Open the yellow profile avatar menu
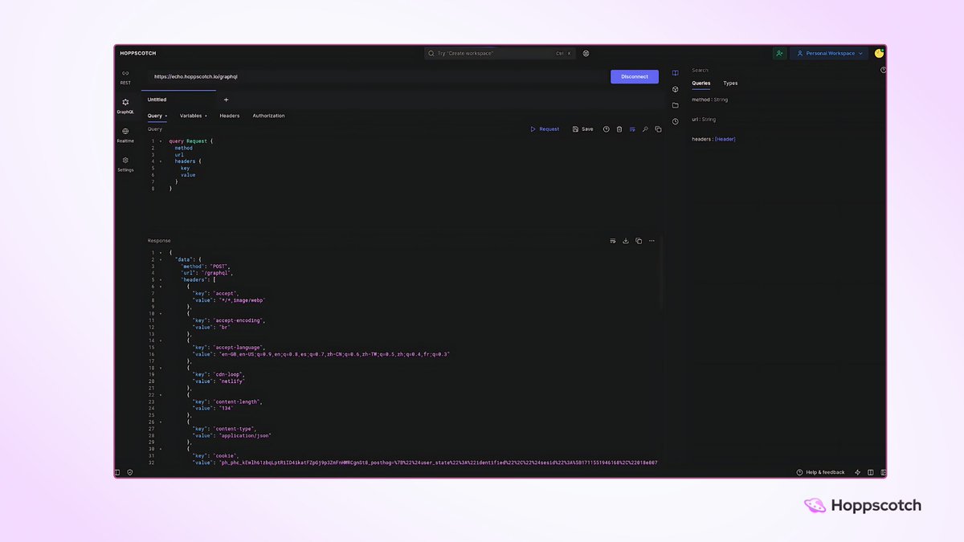The height and width of the screenshot is (542, 964). (879, 53)
